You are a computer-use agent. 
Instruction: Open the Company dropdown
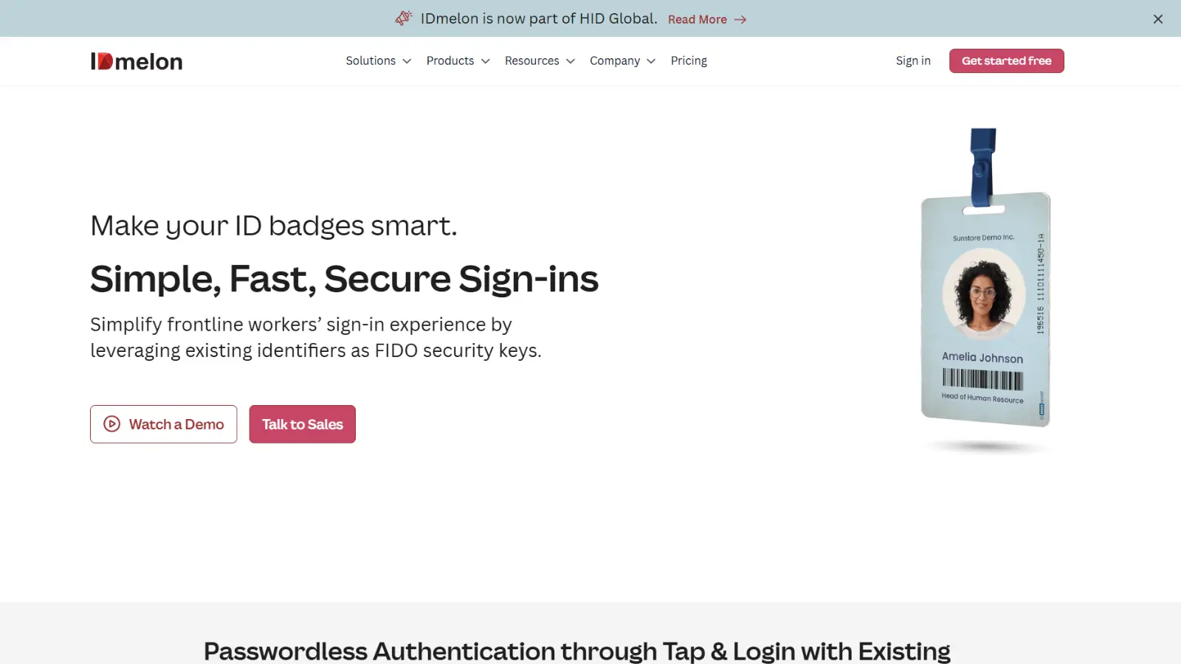pos(622,60)
